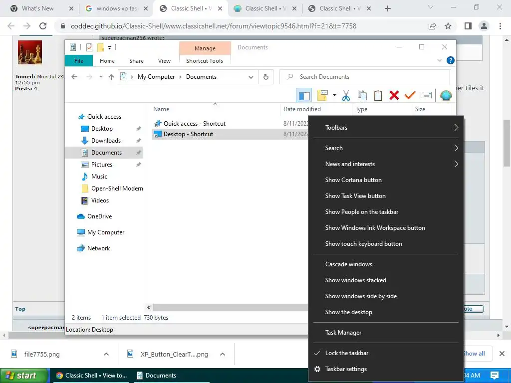This screenshot has height=383, width=511.
Task: Select Show the desktop
Action: click(386, 312)
